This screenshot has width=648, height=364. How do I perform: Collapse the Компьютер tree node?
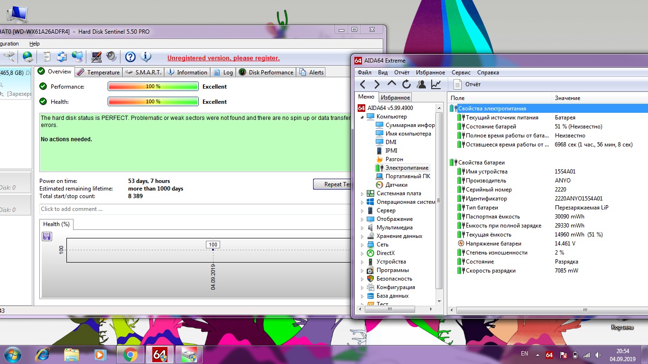(x=362, y=117)
